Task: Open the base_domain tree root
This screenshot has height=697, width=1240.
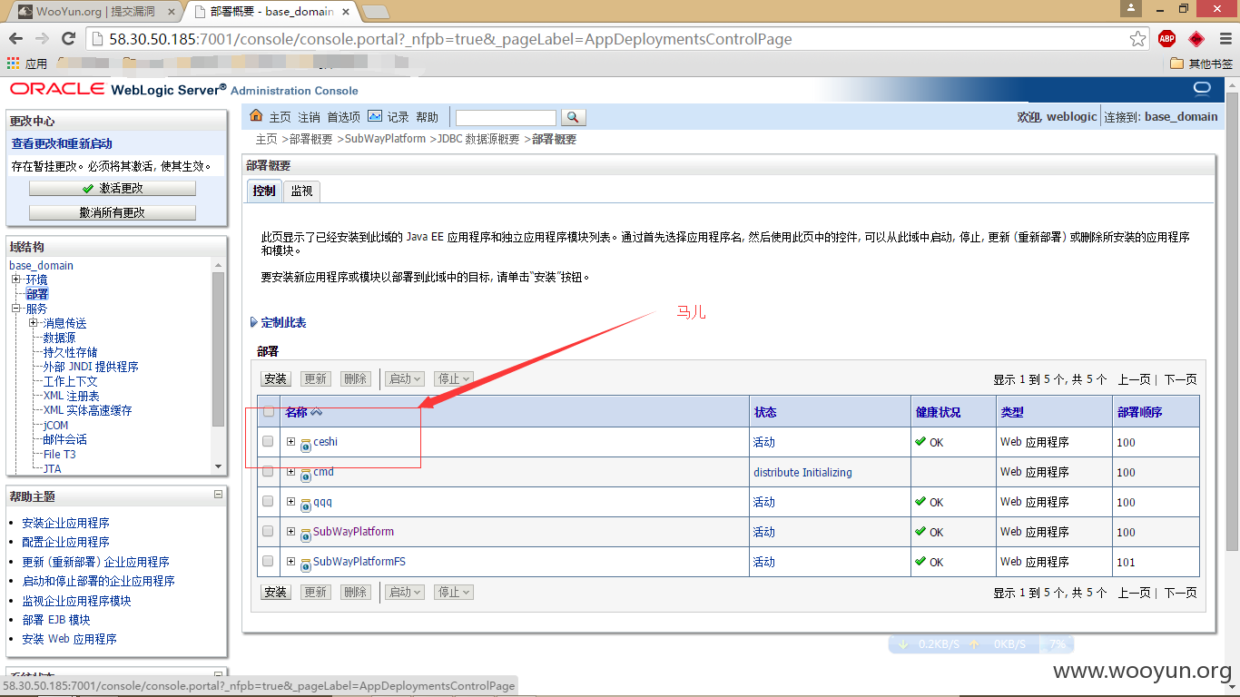Action: tap(41, 265)
